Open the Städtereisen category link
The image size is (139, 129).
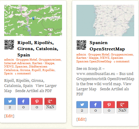(x=38, y=67)
